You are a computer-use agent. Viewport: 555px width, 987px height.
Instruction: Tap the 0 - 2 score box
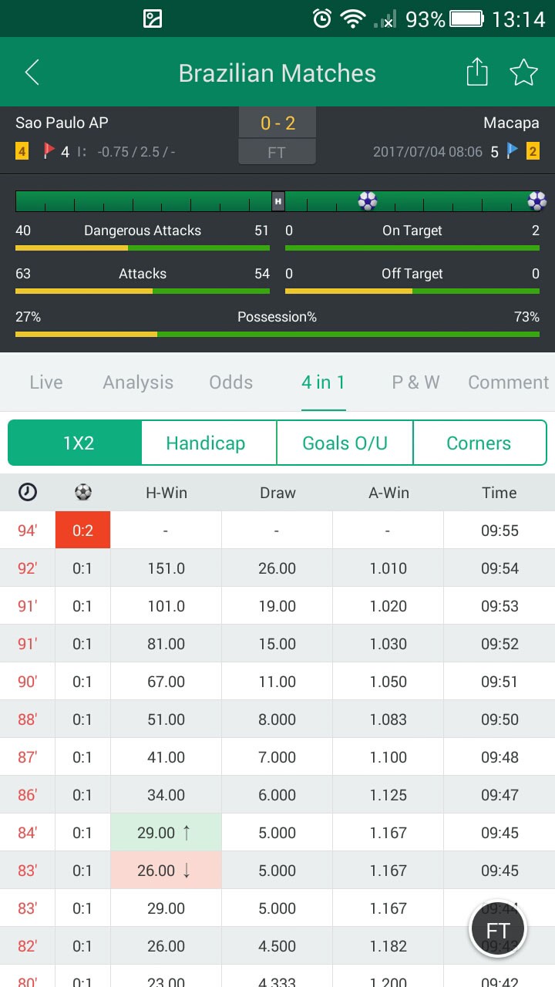point(277,123)
